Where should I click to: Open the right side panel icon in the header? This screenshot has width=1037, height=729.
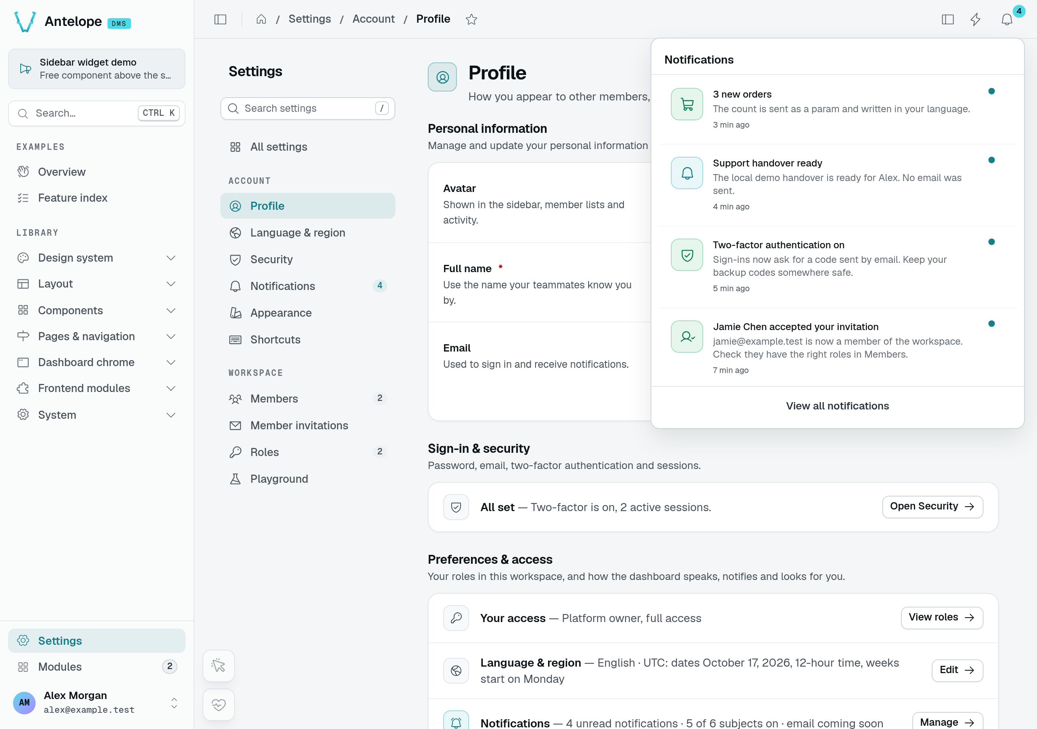click(947, 19)
